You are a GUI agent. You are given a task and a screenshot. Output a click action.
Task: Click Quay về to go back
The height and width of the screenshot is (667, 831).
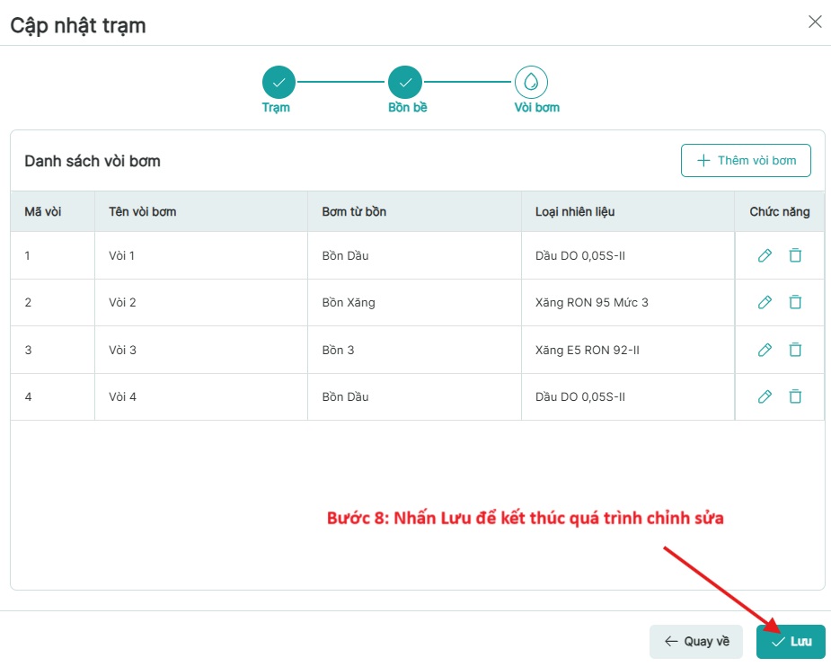click(x=696, y=642)
